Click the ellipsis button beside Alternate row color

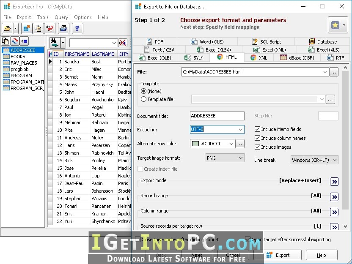point(240,144)
